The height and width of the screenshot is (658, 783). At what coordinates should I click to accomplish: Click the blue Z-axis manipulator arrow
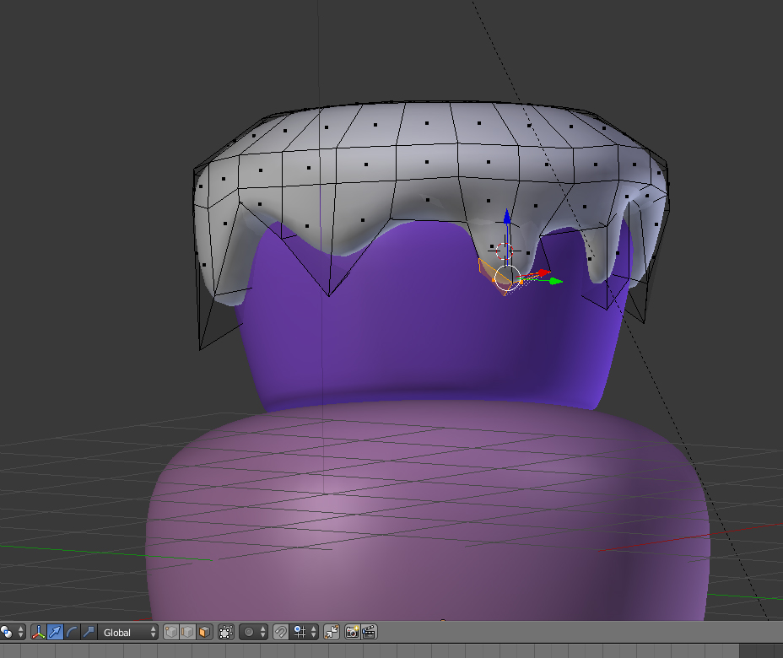pyautogui.click(x=506, y=218)
